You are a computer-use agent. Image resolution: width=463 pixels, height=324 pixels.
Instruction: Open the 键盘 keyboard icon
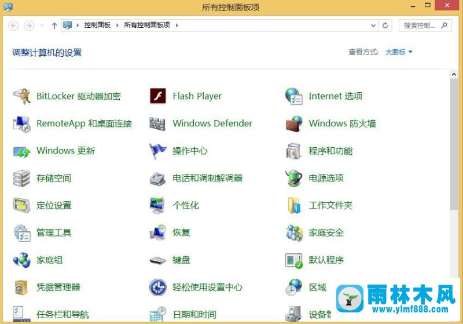157,260
